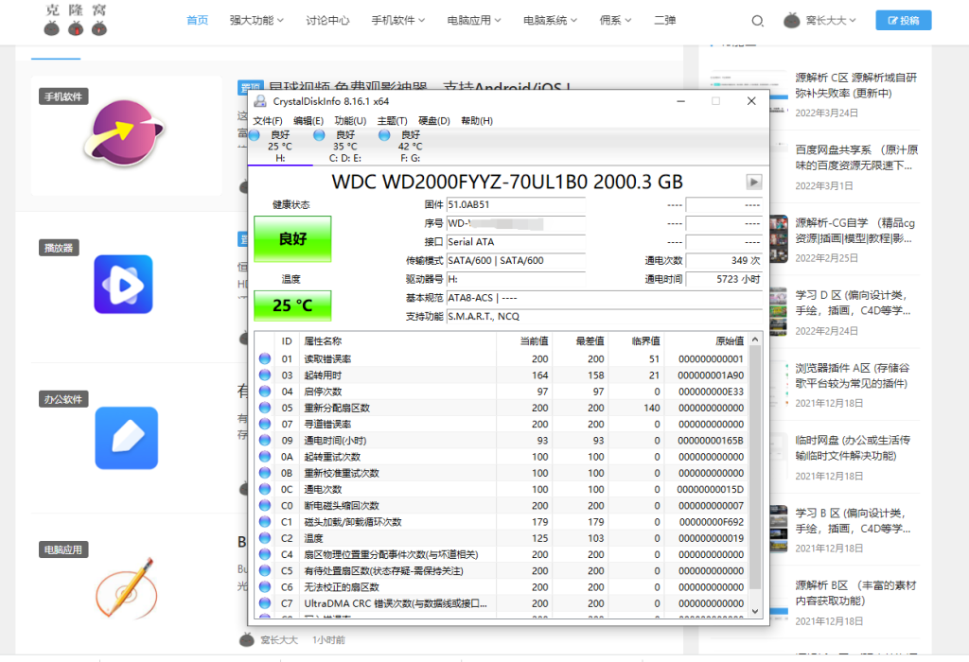The width and height of the screenshot is (969, 662).
Task: Click the 办公软件 category tag
Action: pos(63,399)
